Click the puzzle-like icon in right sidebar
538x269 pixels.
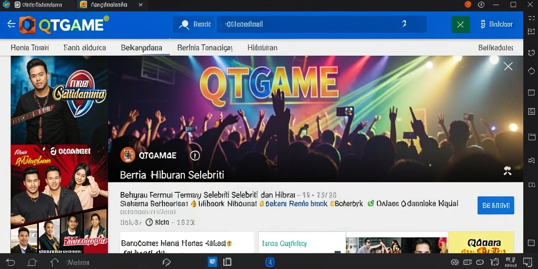[x=532, y=160]
